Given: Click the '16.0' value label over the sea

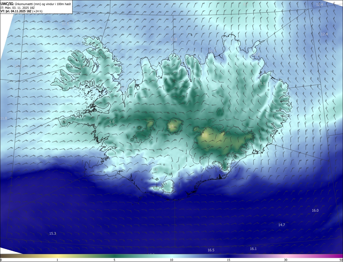Looking at the screenshot, I should (x=315, y=211).
